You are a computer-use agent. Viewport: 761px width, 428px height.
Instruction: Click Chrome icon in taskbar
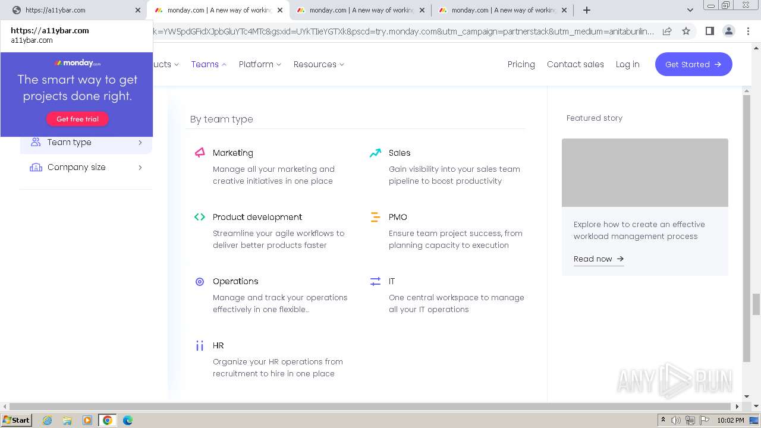[x=108, y=420]
